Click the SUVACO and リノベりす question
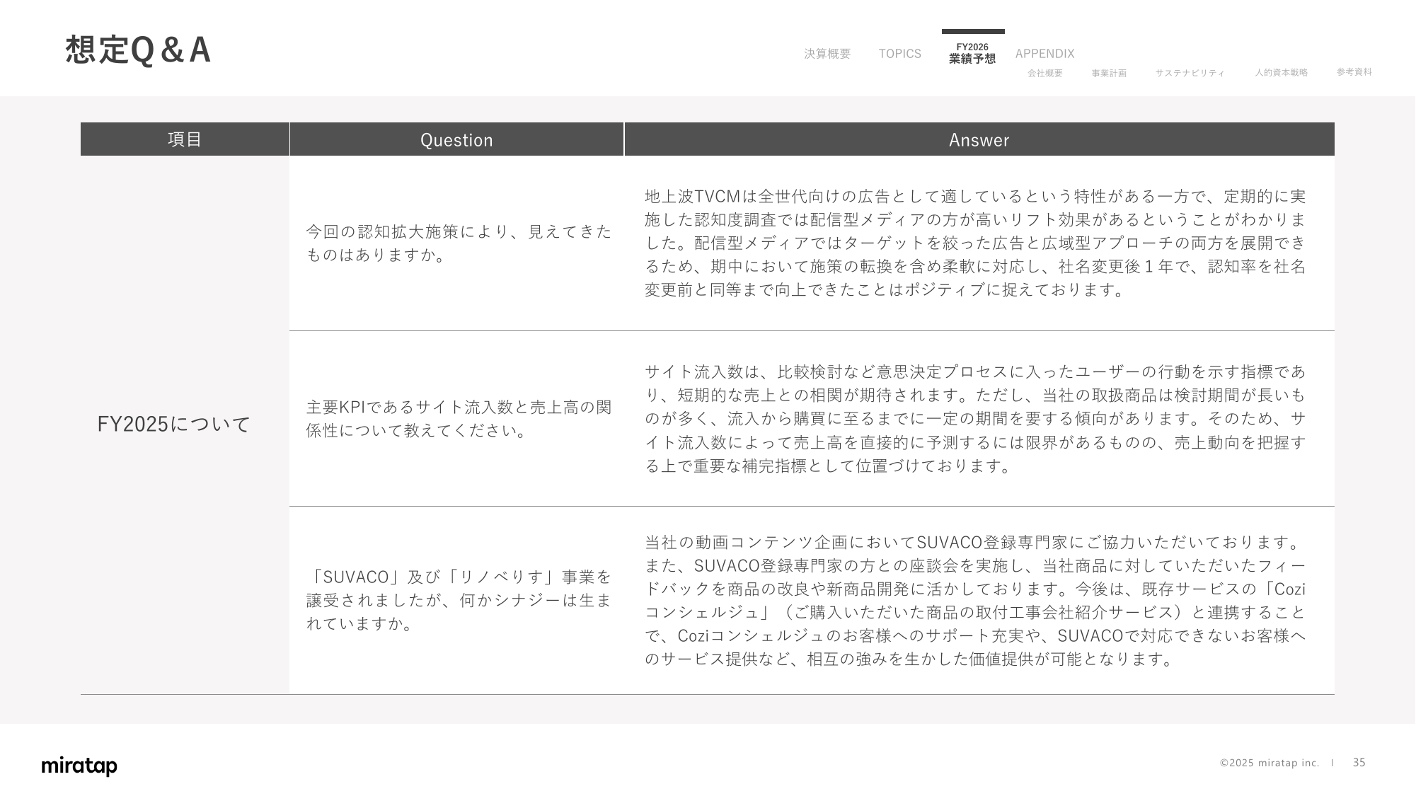Image resolution: width=1416 pixels, height=796 pixels. pyautogui.click(x=458, y=600)
